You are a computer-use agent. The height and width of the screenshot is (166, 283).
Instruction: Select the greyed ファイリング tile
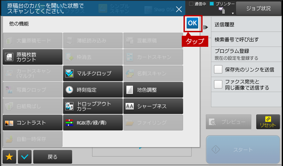[153, 123]
